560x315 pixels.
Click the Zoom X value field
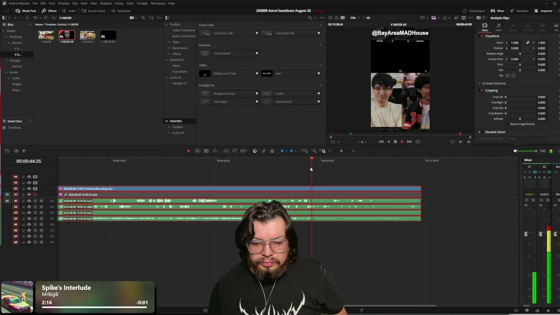[x=515, y=43]
